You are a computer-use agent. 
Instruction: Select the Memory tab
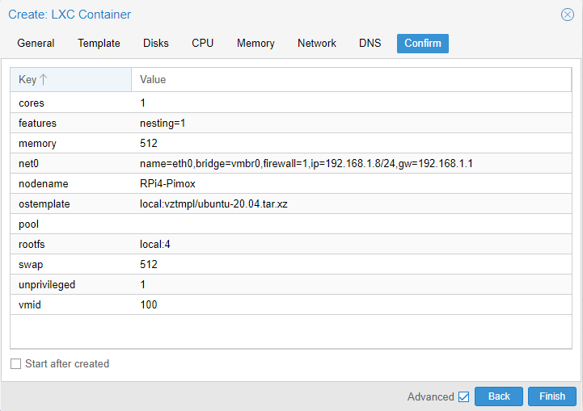[x=256, y=43]
